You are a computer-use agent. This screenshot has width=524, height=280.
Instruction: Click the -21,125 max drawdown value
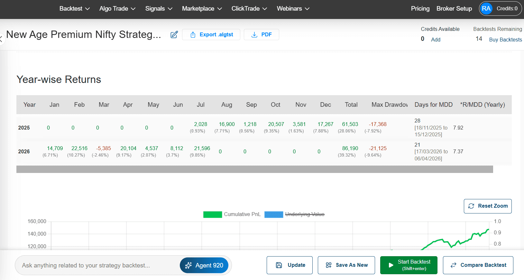[x=378, y=149]
